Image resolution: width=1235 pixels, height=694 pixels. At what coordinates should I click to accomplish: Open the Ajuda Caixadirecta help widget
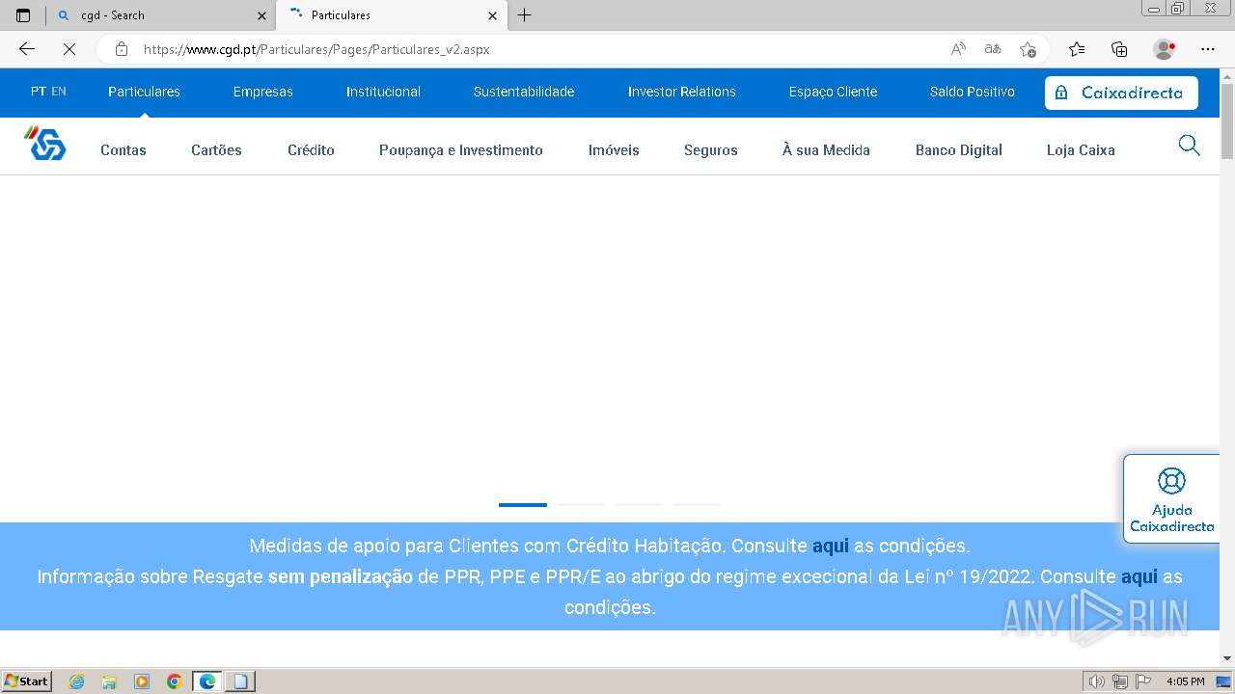point(1171,499)
